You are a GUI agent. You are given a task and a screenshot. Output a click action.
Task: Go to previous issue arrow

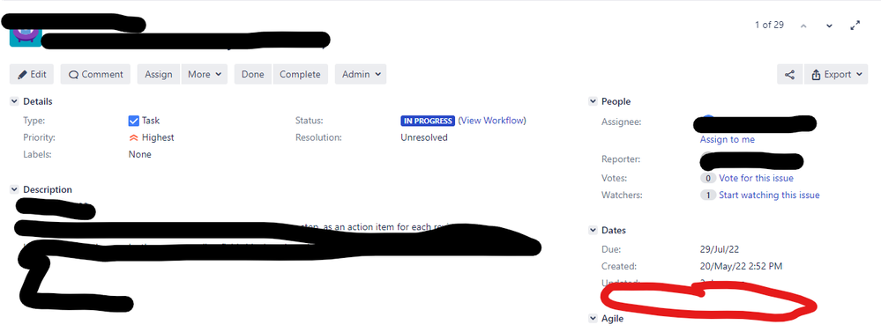803,26
